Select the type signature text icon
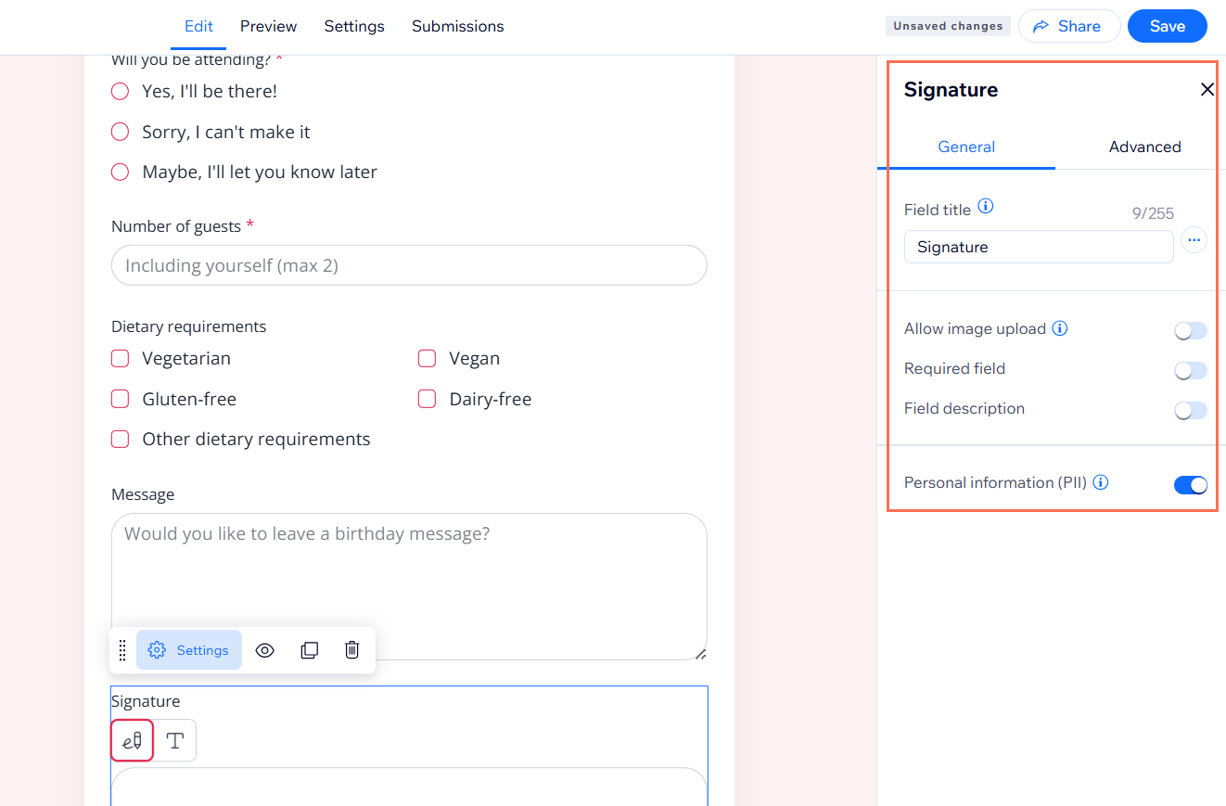1226x806 pixels. point(174,740)
